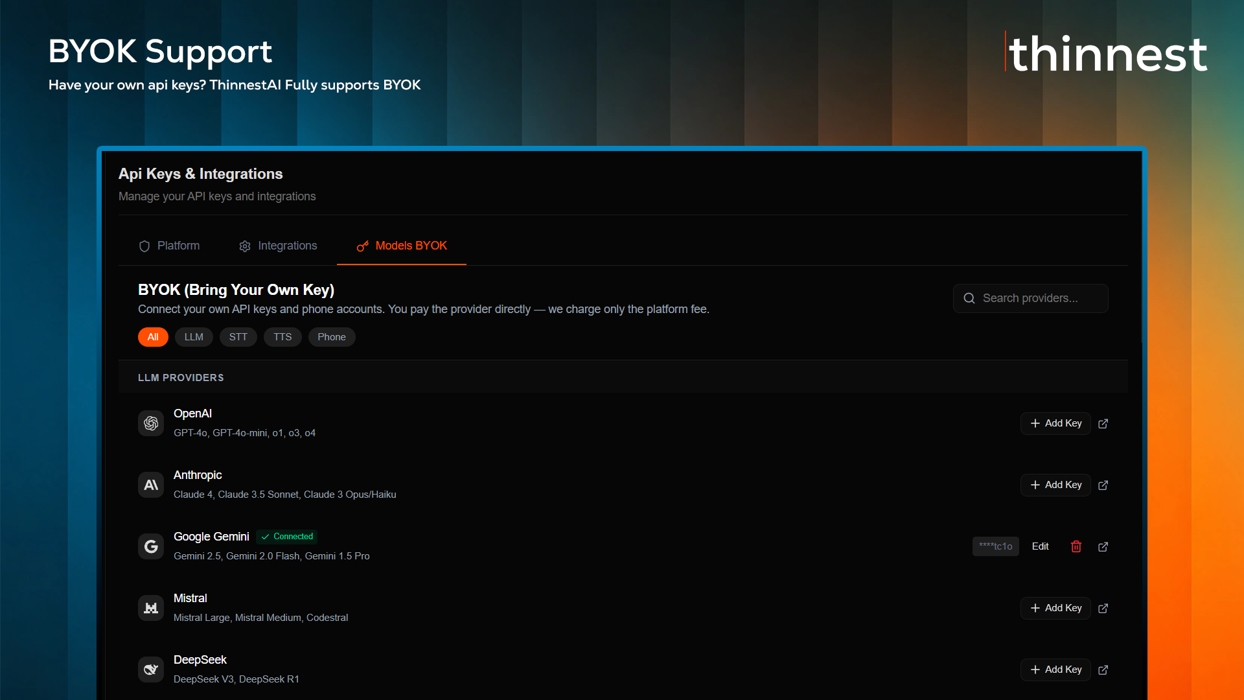Click the 'Mistral' provider name
This screenshot has height=700, width=1244.
tap(190, 598)
